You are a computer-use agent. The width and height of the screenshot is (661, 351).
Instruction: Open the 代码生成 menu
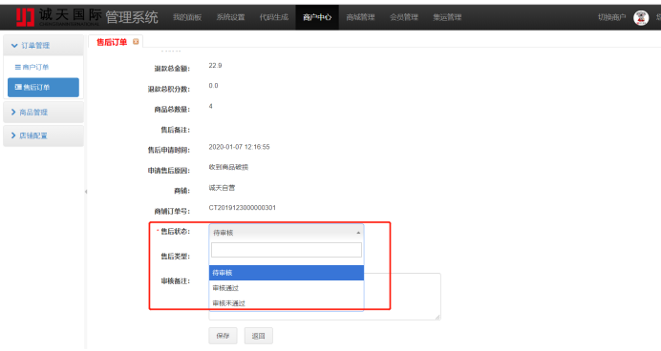[x=274, y=17]
